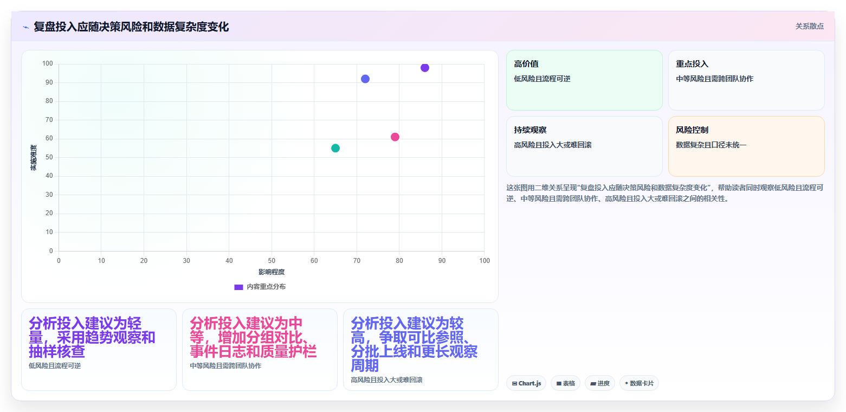Click the 内容重点分布 legend label
The height and width of the screenshot is (412, 846).
point(266,287)
